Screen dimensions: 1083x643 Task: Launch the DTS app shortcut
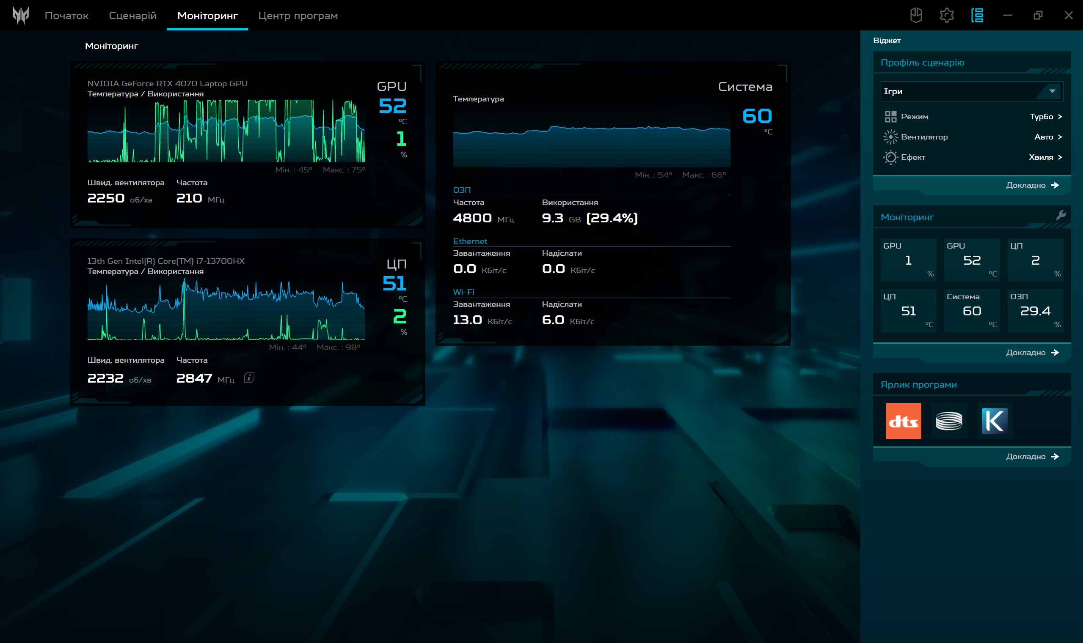(903, 421)
